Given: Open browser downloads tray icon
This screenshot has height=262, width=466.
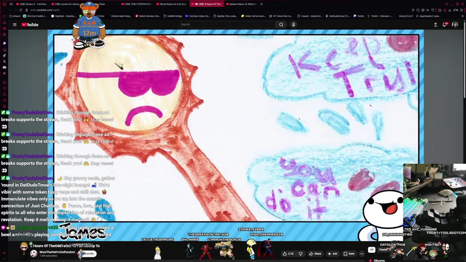Looking at the screenshot, I should (x=449, y=10).
